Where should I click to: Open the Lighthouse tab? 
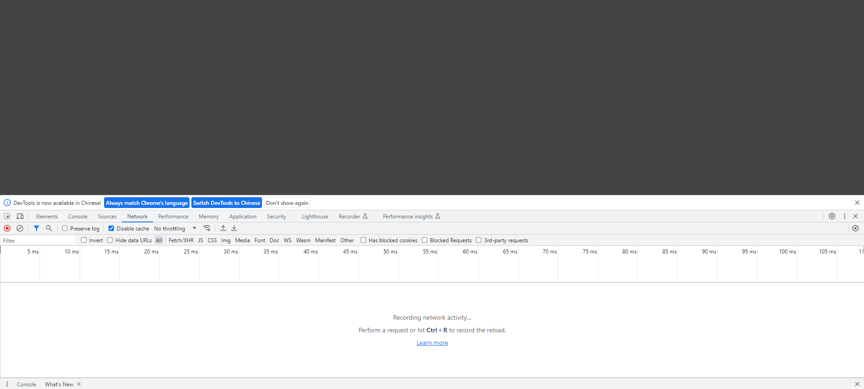[x=315, y=217]
